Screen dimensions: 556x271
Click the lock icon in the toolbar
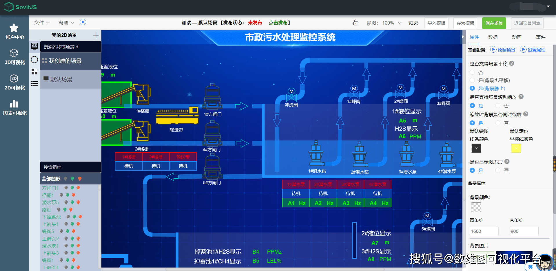pos(356,23)
